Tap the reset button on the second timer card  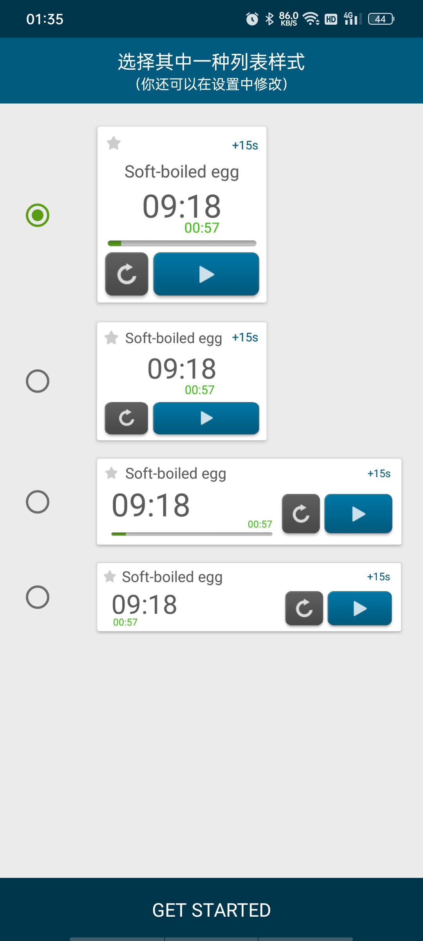coord(127,418)
